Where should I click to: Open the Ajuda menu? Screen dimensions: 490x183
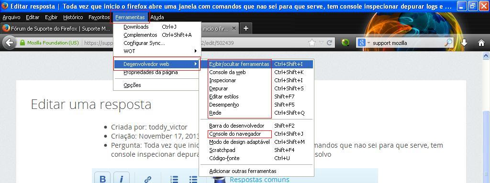tap(157, 18)
